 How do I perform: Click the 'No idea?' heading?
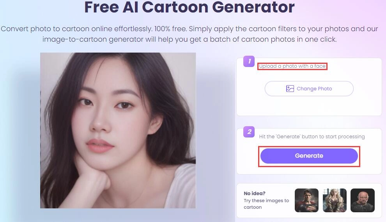click(x=255, y=193)
